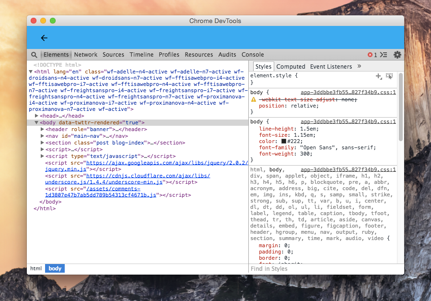Show more sidebar tabs chevron

coord(359,66)
